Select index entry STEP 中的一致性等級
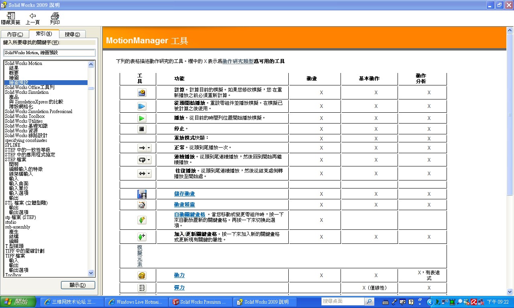Image resolution: width=514 pixels, height=308 pixels. [27, 150]
